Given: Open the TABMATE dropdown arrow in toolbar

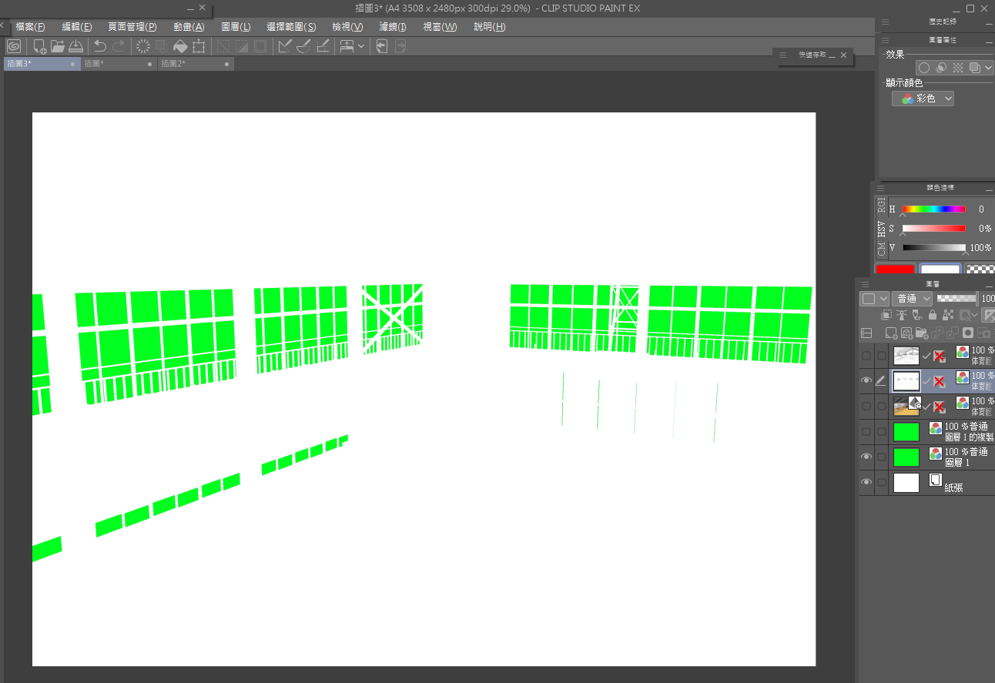Looking at the screenshot, I should click(x=361, y=46).
